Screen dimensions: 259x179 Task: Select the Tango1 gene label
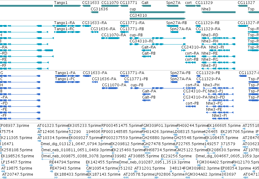(x=61, y=3)
